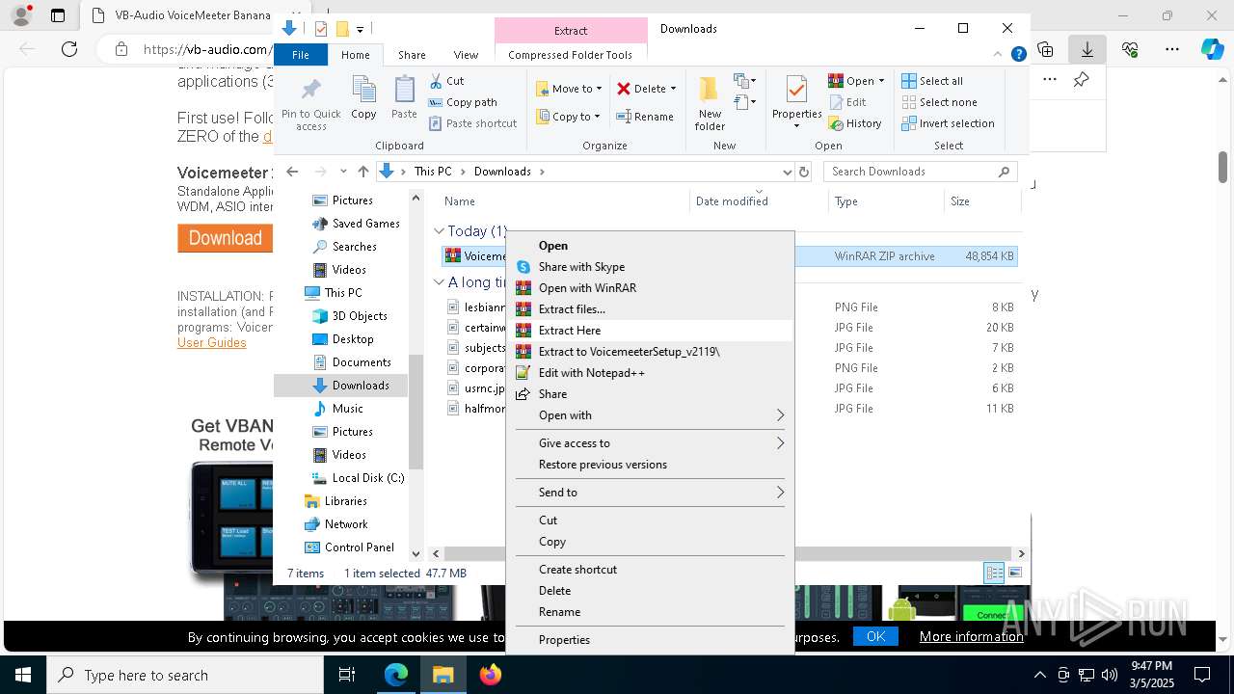Click Properties in the context menu
The image size is (1234, 694).
[x=650, y=640]
